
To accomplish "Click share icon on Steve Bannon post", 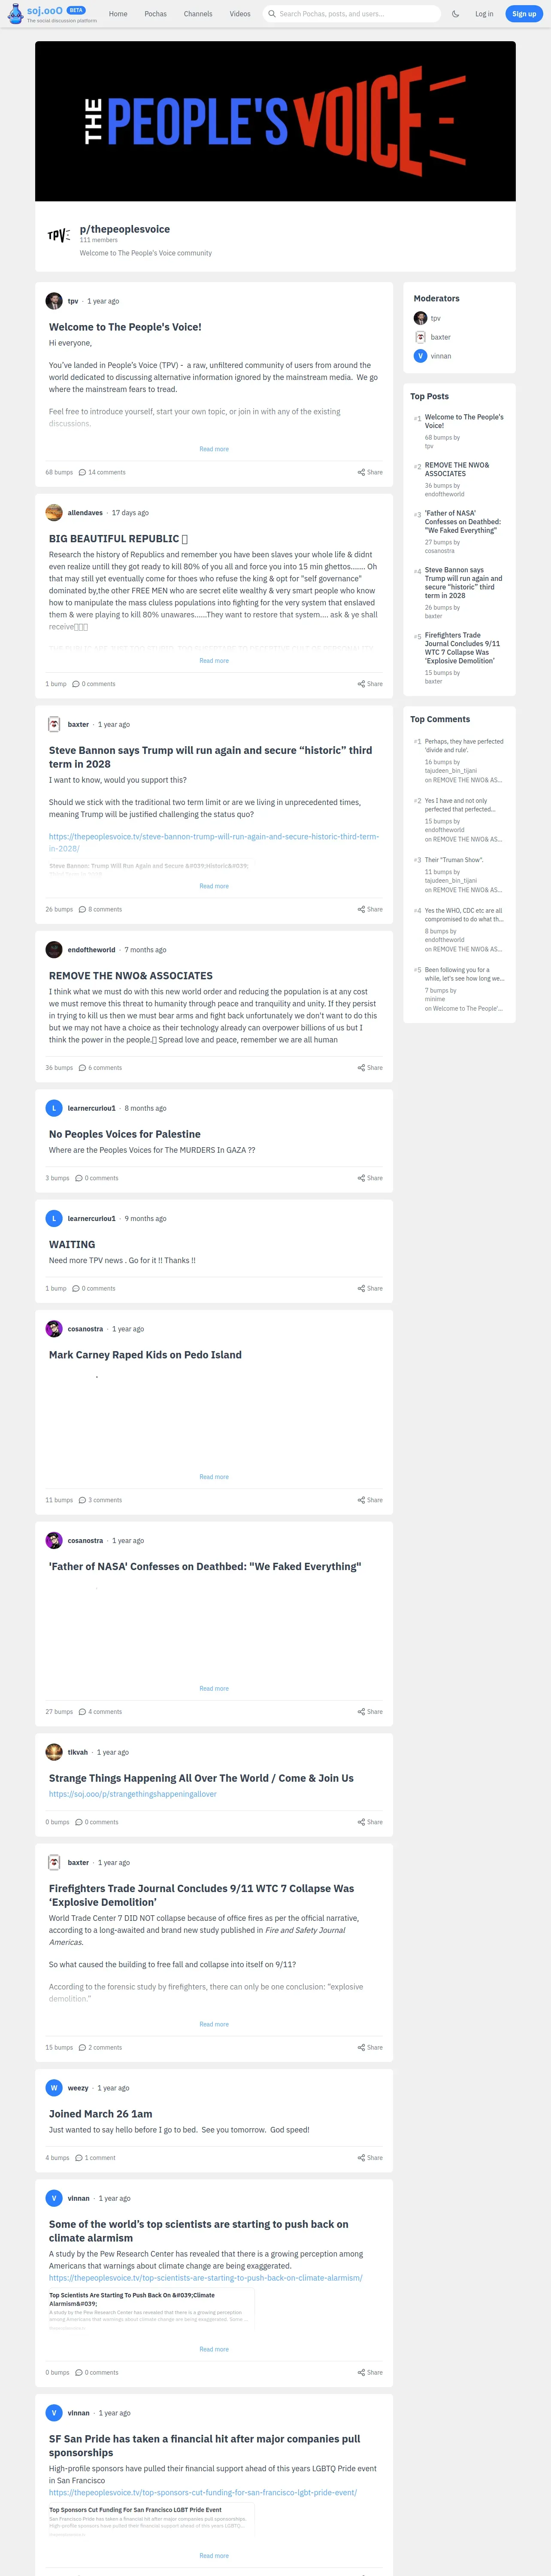I will 361,909.
